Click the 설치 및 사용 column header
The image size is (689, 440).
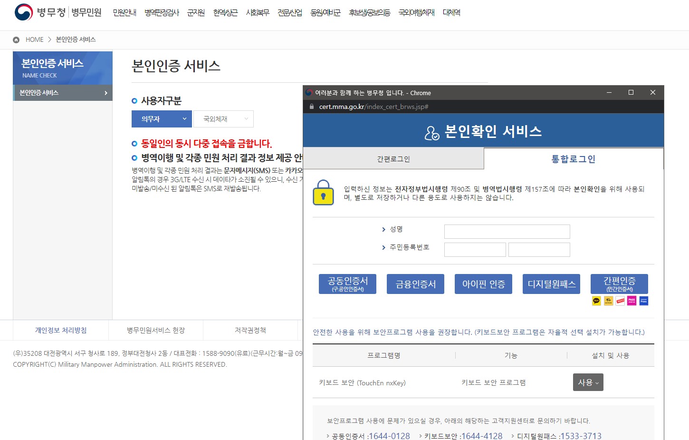click(x=610, y=355)
